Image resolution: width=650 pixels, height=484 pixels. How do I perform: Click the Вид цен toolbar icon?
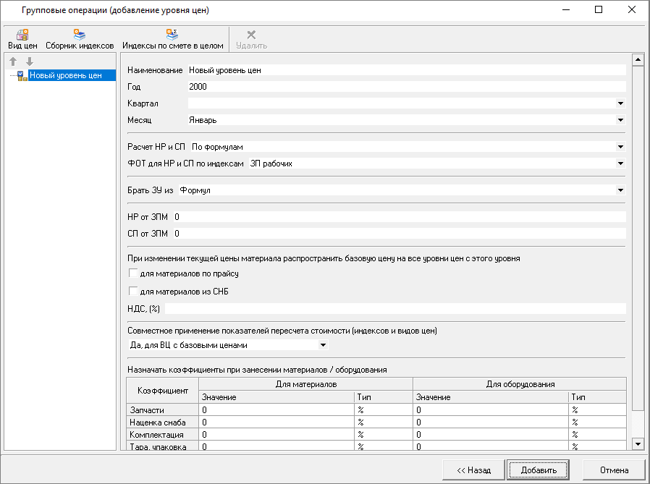22,34
